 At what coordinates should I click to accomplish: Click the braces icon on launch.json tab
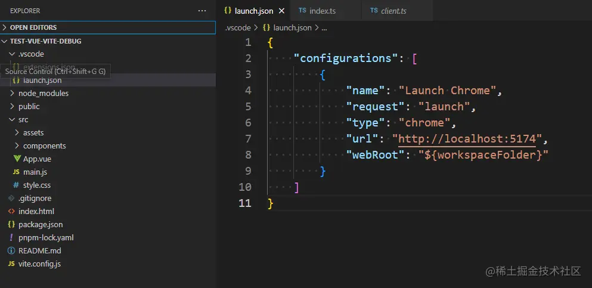[x=228, y=11]
